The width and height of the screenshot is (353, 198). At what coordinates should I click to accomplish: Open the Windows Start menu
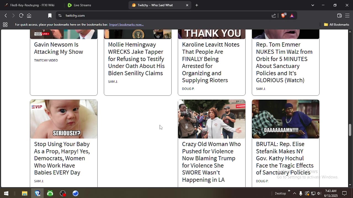pos(6,193)
